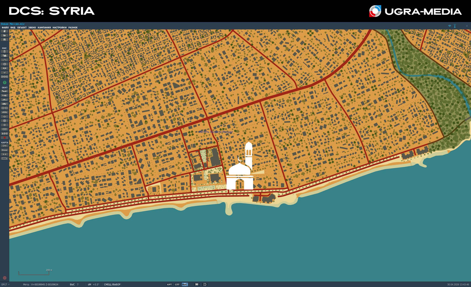Open the ОБЪЕКТ menu
Screen dimensions: 471x287
point(22,28)
